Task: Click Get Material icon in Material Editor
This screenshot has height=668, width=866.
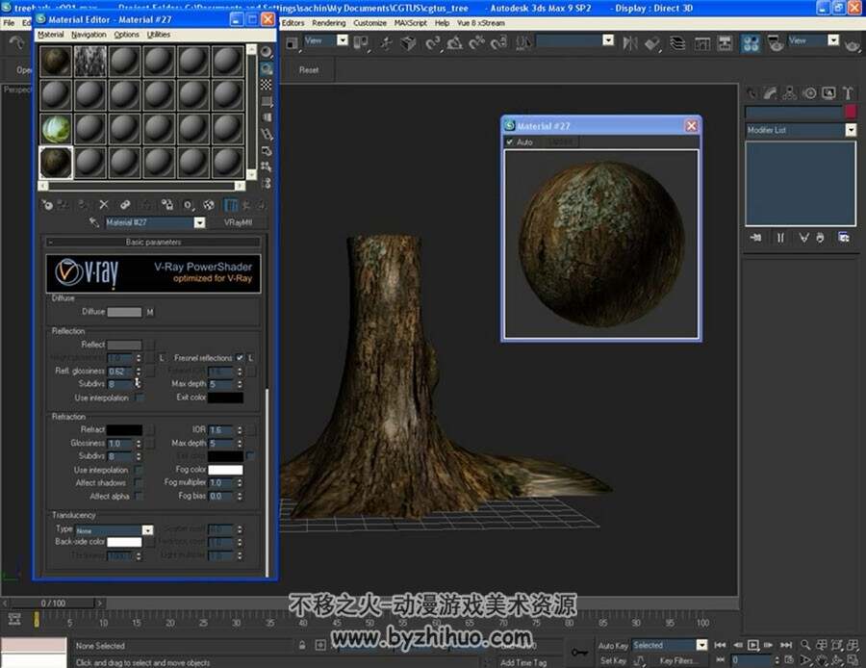Action: 47,205
